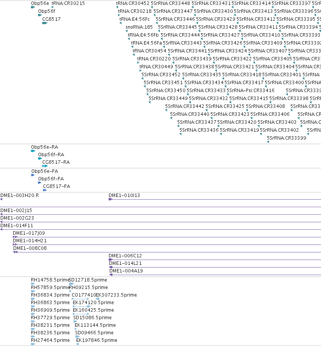Open the EK113144.5prime EST

(x=95, y=325)
